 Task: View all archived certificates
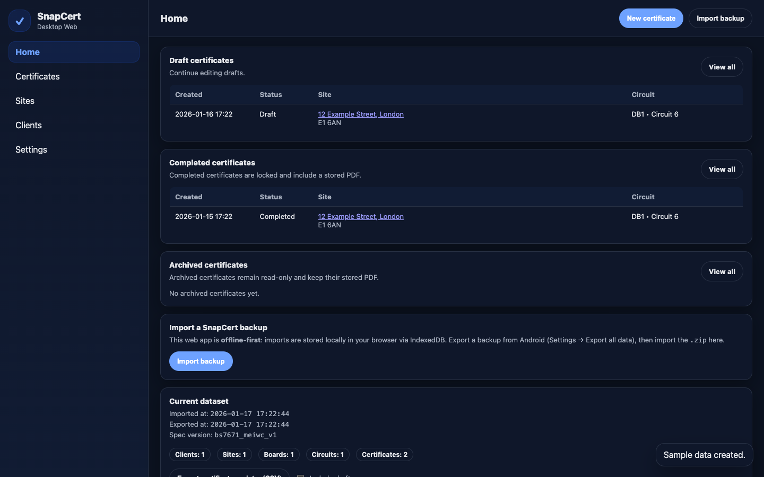pyautogui.click(x=722, y=271)
